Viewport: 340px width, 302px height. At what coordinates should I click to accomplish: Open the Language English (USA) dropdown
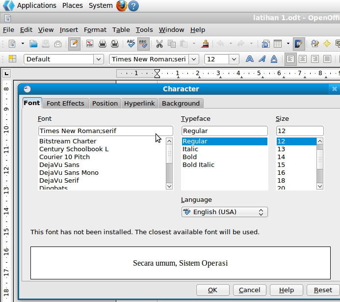click(224, 212)
